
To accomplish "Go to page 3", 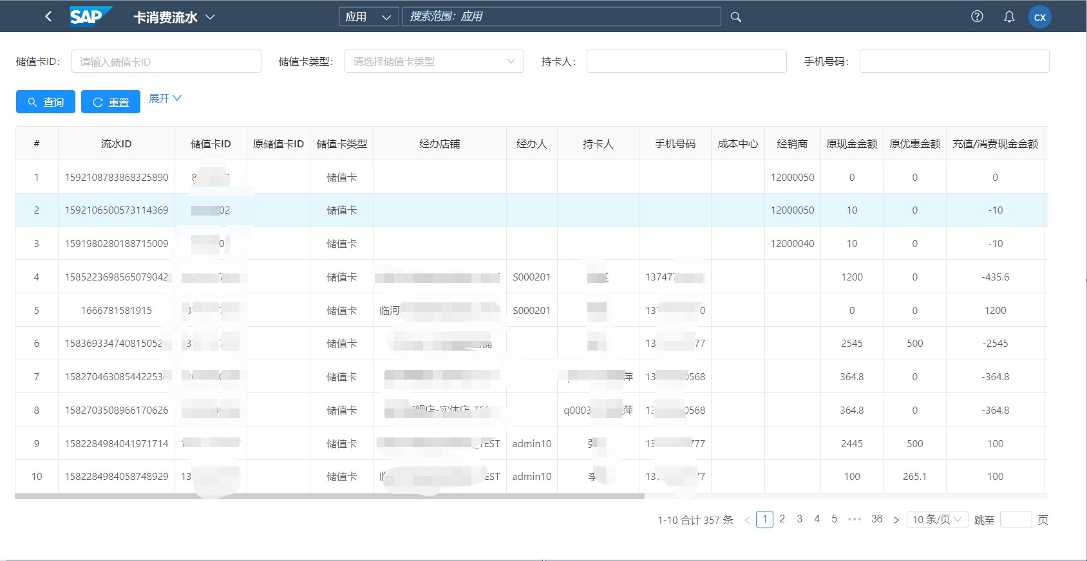I will [799, 519].
